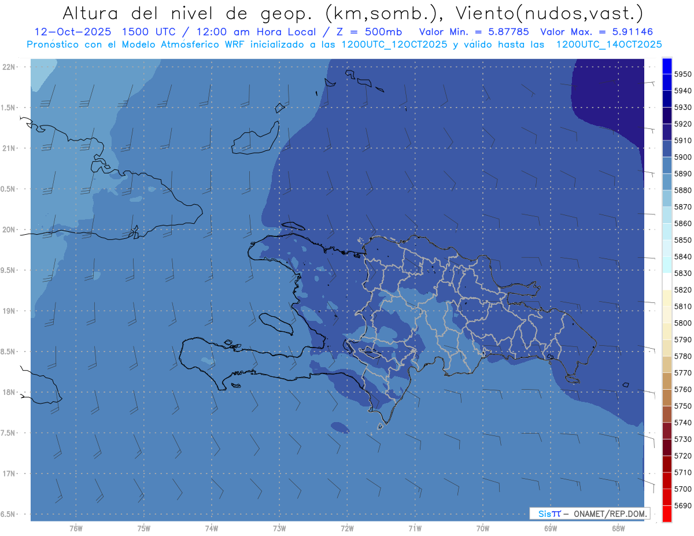
Task: Click the 5800 legend value
Action: tap(682, 323)
